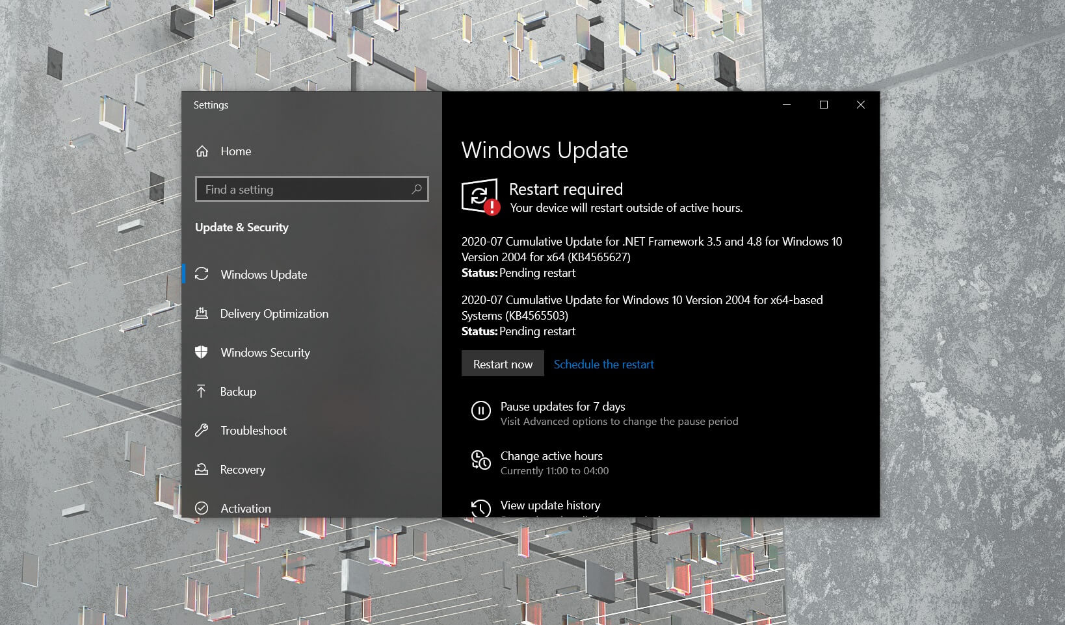This screenshot has width=1065, height=625.
Task: Click the restart required status icon
Action: point(480,197)
